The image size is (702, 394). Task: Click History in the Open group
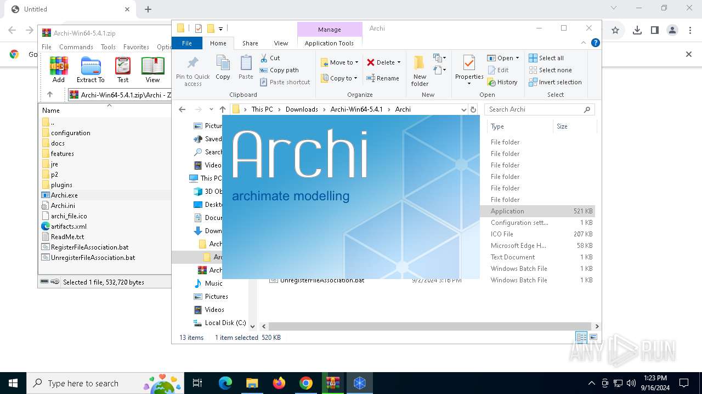[x=502, y=82]
